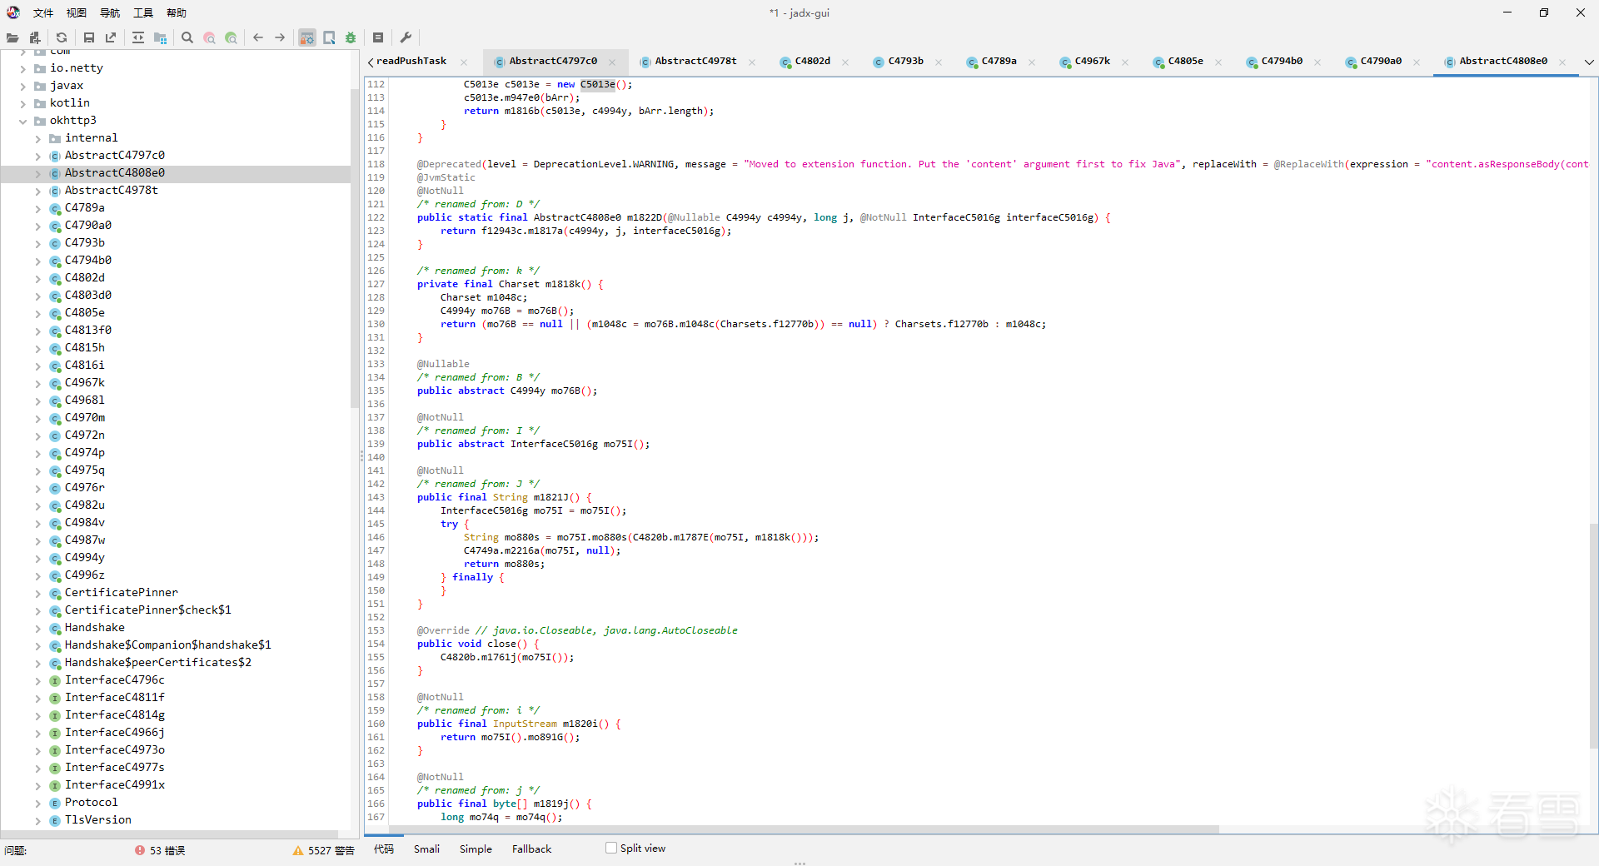Click the export project icon
The image size is (1599, 866).
click(x=111, y=37)
